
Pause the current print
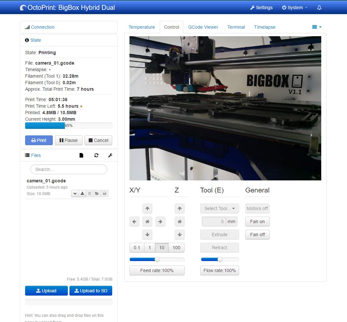tap(68, 140)
